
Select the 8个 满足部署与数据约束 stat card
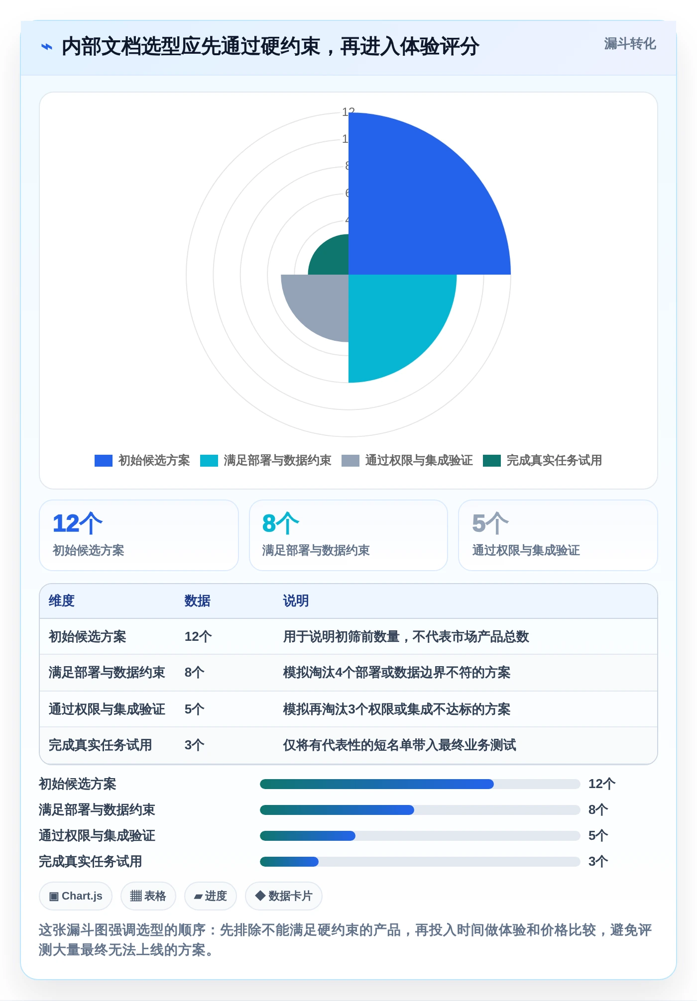[x=348, y=535]
